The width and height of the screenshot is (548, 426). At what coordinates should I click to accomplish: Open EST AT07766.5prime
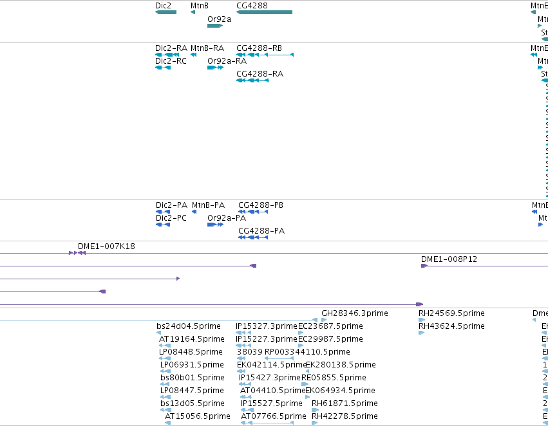pos(273,416)
